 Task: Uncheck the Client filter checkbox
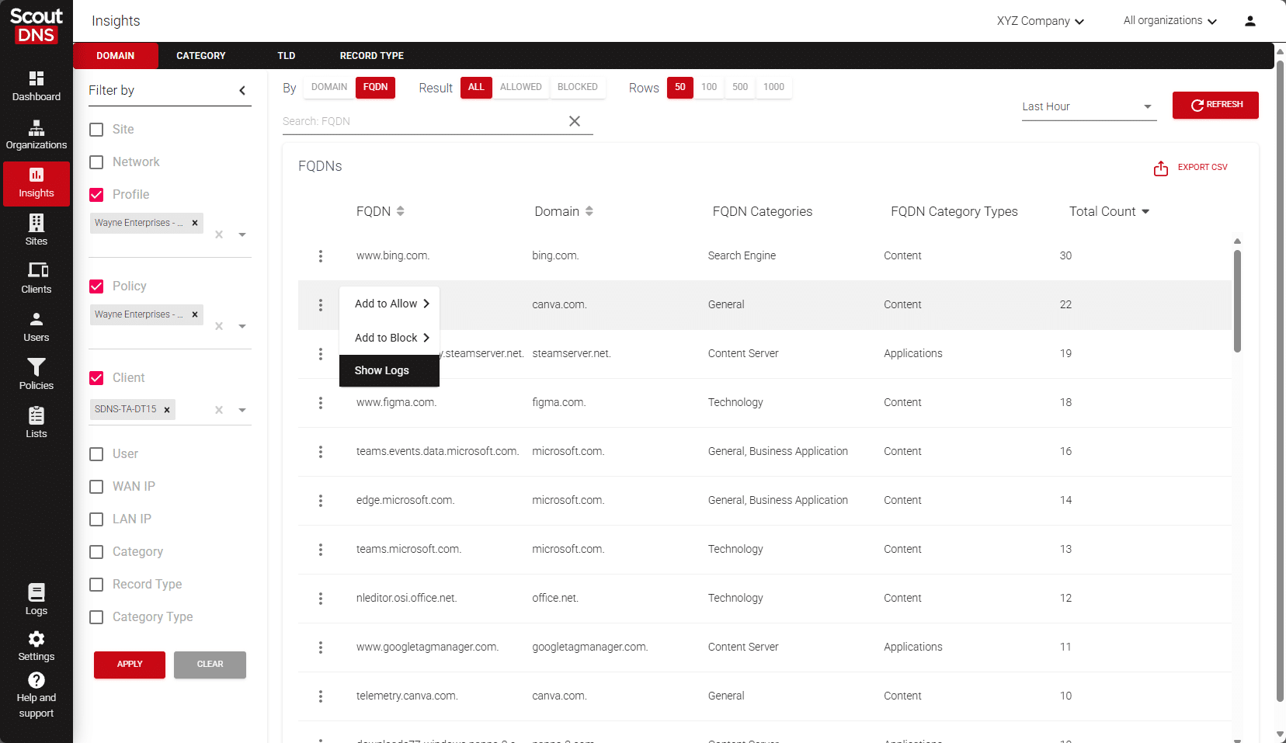point(96,378)
